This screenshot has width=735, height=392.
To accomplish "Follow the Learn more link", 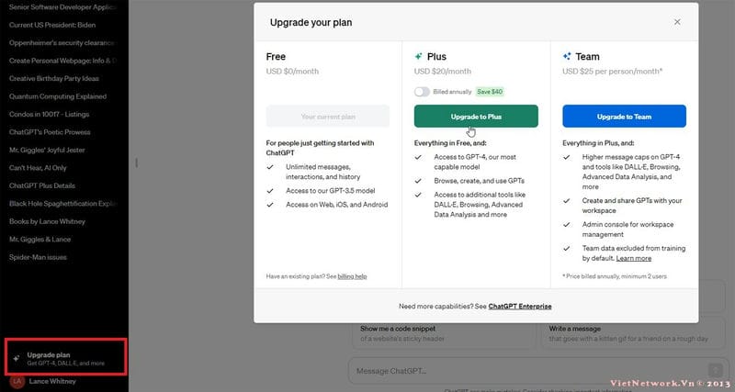I will pos(634,259).
